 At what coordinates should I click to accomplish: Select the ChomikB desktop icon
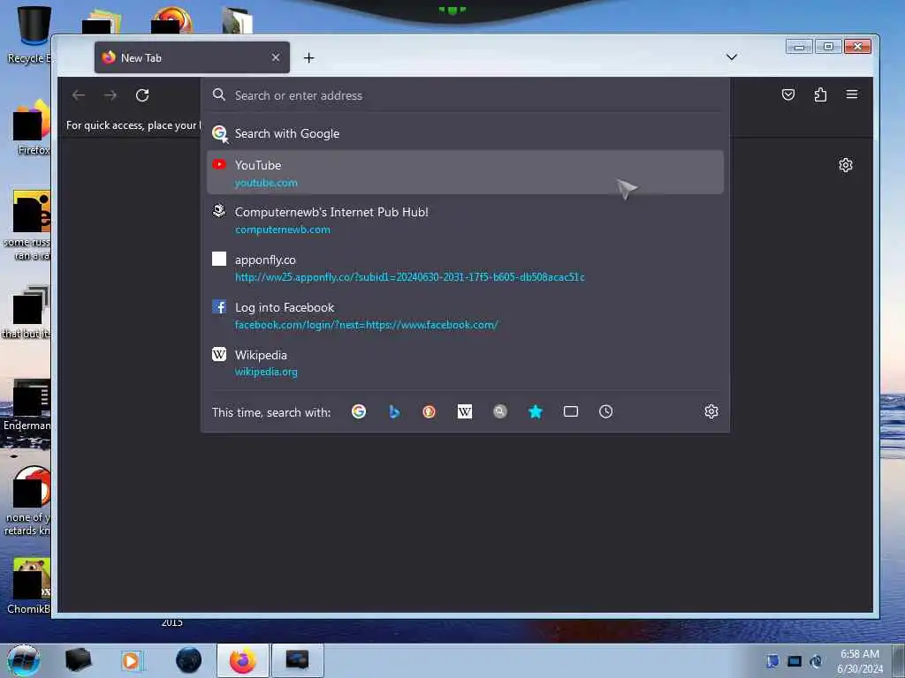pos(29,586)
